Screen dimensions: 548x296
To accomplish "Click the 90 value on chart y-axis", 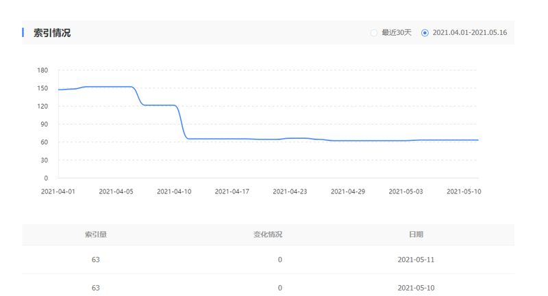I will point(44,124).
